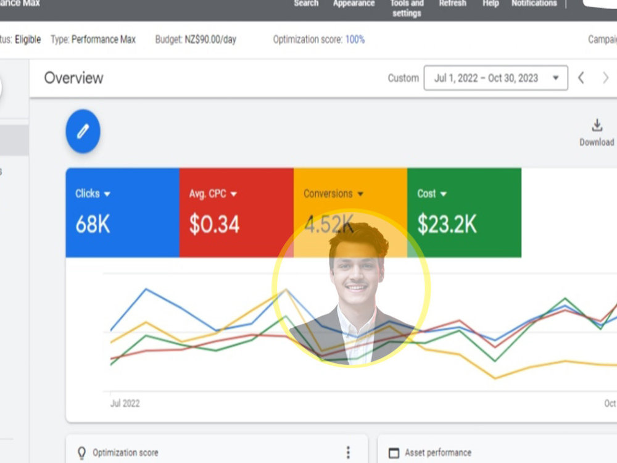The width and height of the screenshot is (617, 463).
Task: Click Search in the top bar
Action: tap(306, 4)
